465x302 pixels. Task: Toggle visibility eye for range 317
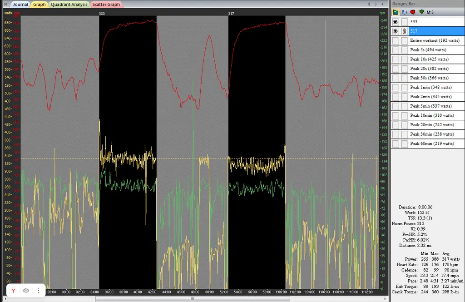click(396, 31)
